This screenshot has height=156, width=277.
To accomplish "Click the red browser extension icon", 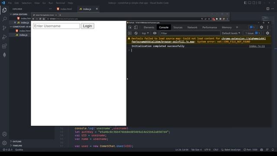I will (x=213, y=19).
